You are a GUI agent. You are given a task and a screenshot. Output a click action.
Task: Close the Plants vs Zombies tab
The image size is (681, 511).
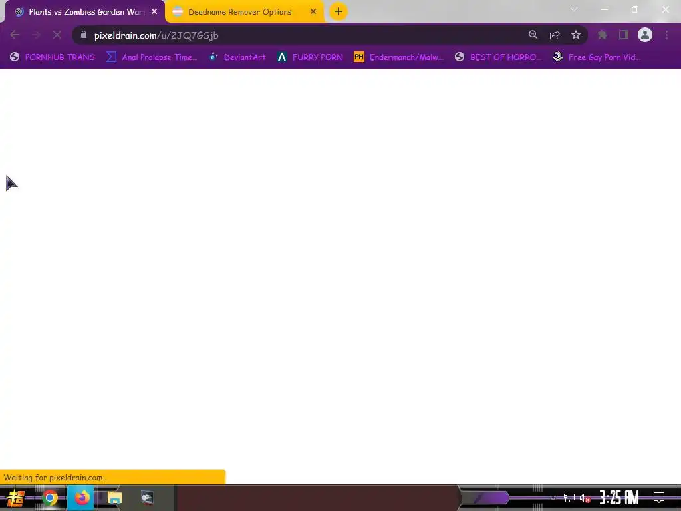(154, 12)
